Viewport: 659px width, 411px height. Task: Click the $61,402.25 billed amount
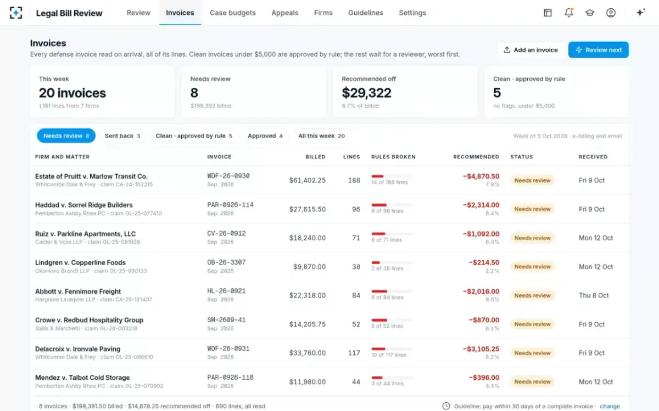[x=308, y=180]
